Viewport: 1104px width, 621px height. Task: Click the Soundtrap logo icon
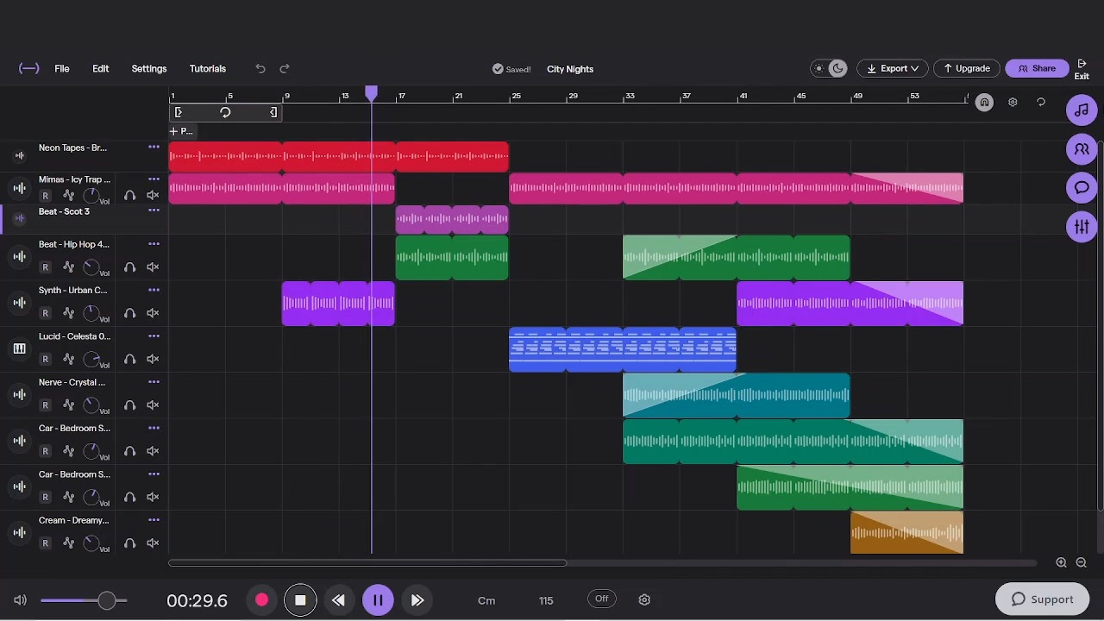coord(29,69)
